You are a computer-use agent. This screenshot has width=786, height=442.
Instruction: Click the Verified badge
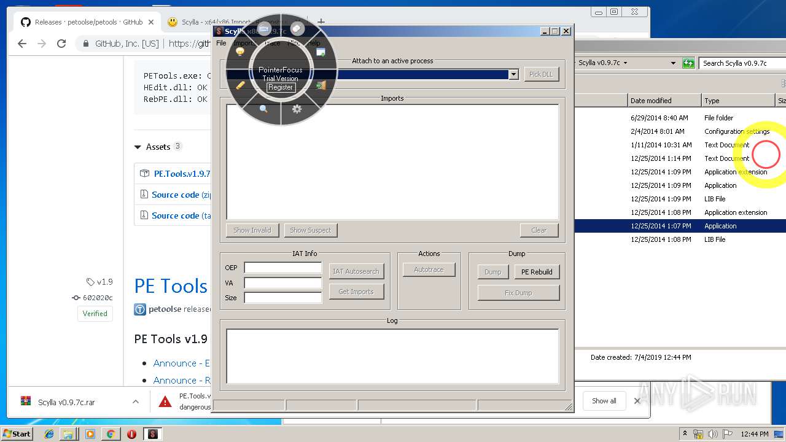pos(95,313)
